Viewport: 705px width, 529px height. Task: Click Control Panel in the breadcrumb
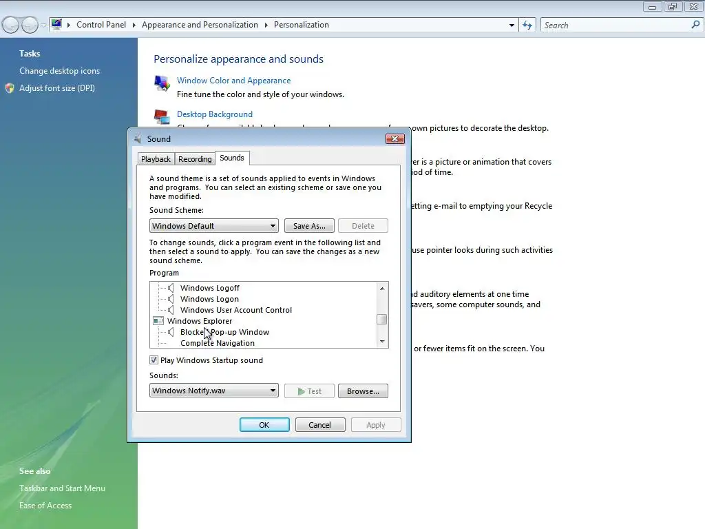101,25
